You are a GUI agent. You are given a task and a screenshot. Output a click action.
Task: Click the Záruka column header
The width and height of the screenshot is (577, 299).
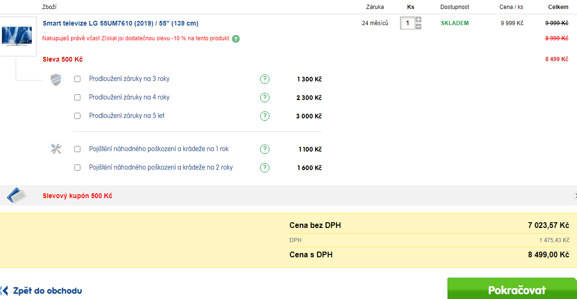[375, 7]
